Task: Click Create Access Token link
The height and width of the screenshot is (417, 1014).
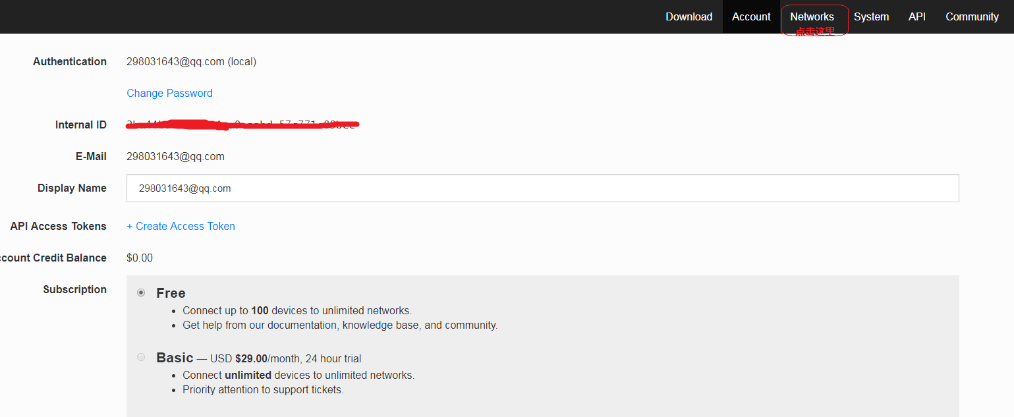Action: point(181,226)
